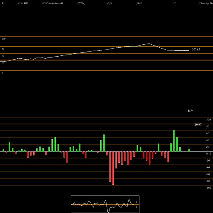The image size is (213, 213).
Task: Click the '(5,5' parameter text
Action: click(x=109, y=3)
